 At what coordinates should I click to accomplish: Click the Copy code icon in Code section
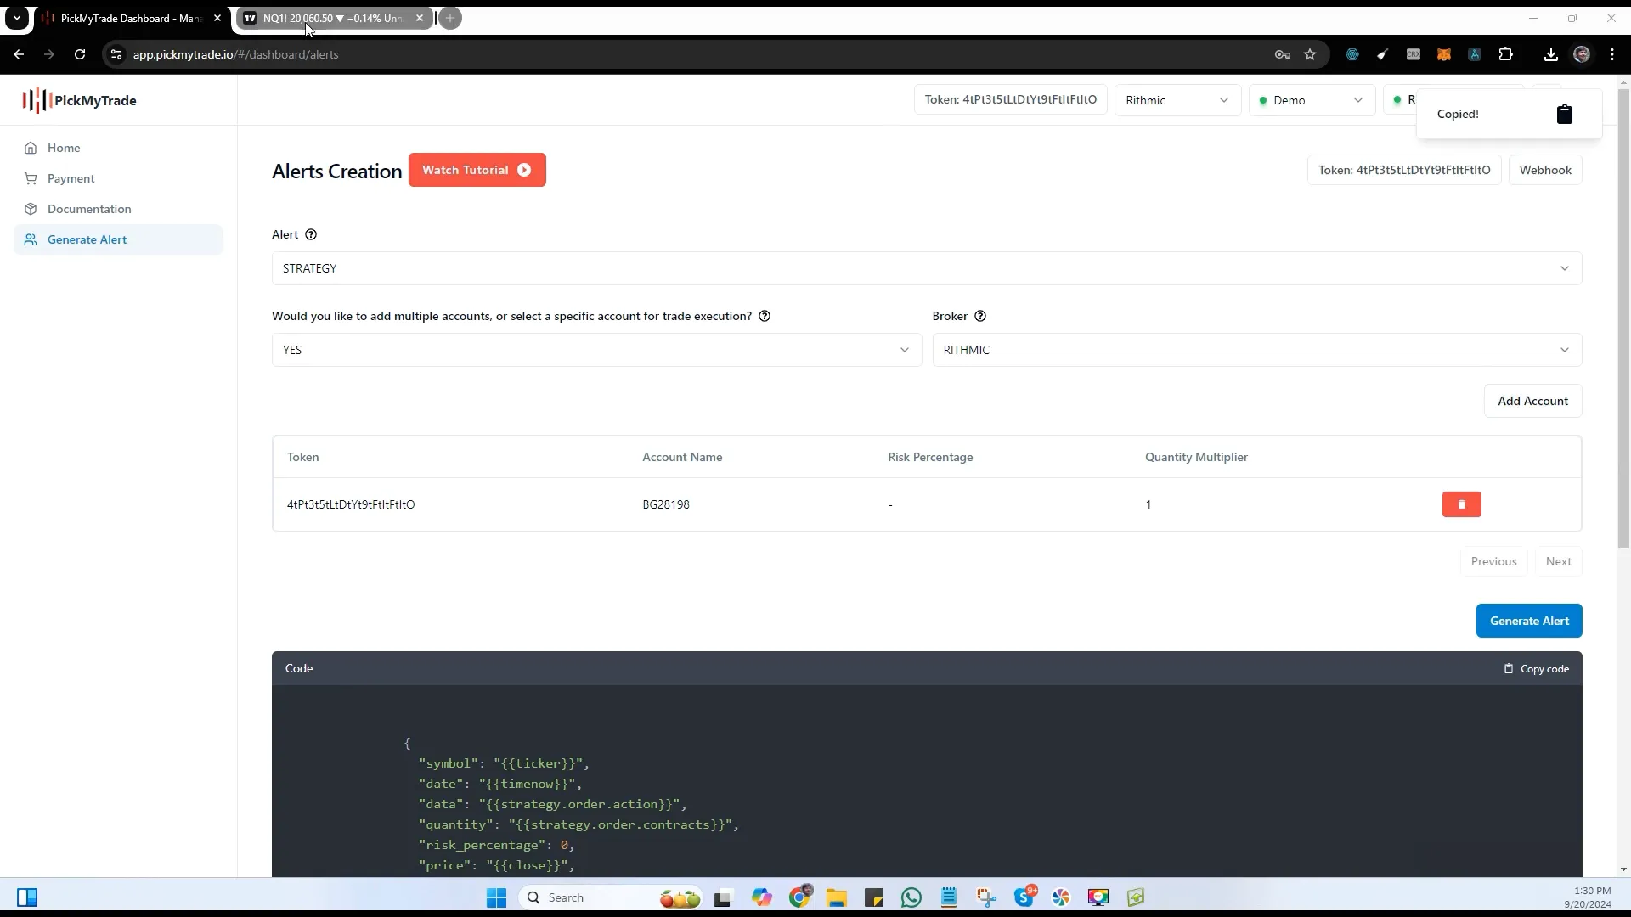click(1509, 668)
